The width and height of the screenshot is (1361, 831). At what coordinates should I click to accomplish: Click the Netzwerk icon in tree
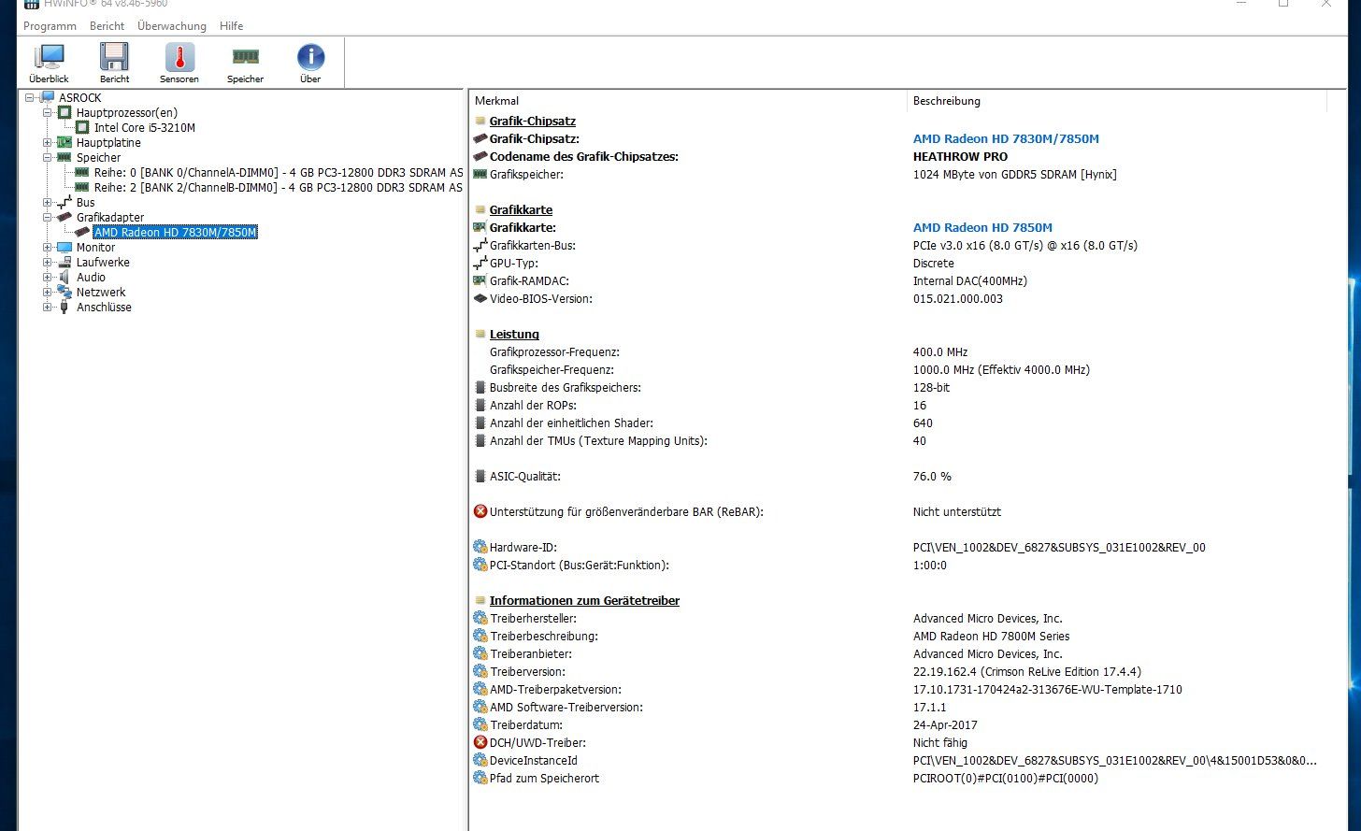[x=64, y=292]
